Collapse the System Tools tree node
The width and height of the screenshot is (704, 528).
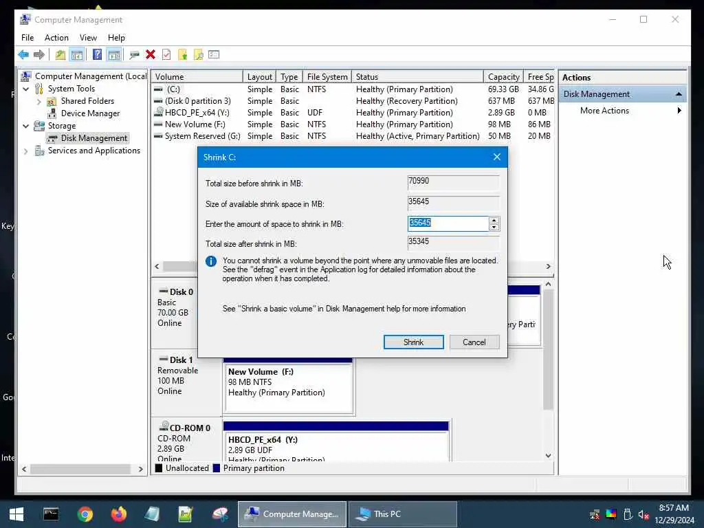(26, 89)
